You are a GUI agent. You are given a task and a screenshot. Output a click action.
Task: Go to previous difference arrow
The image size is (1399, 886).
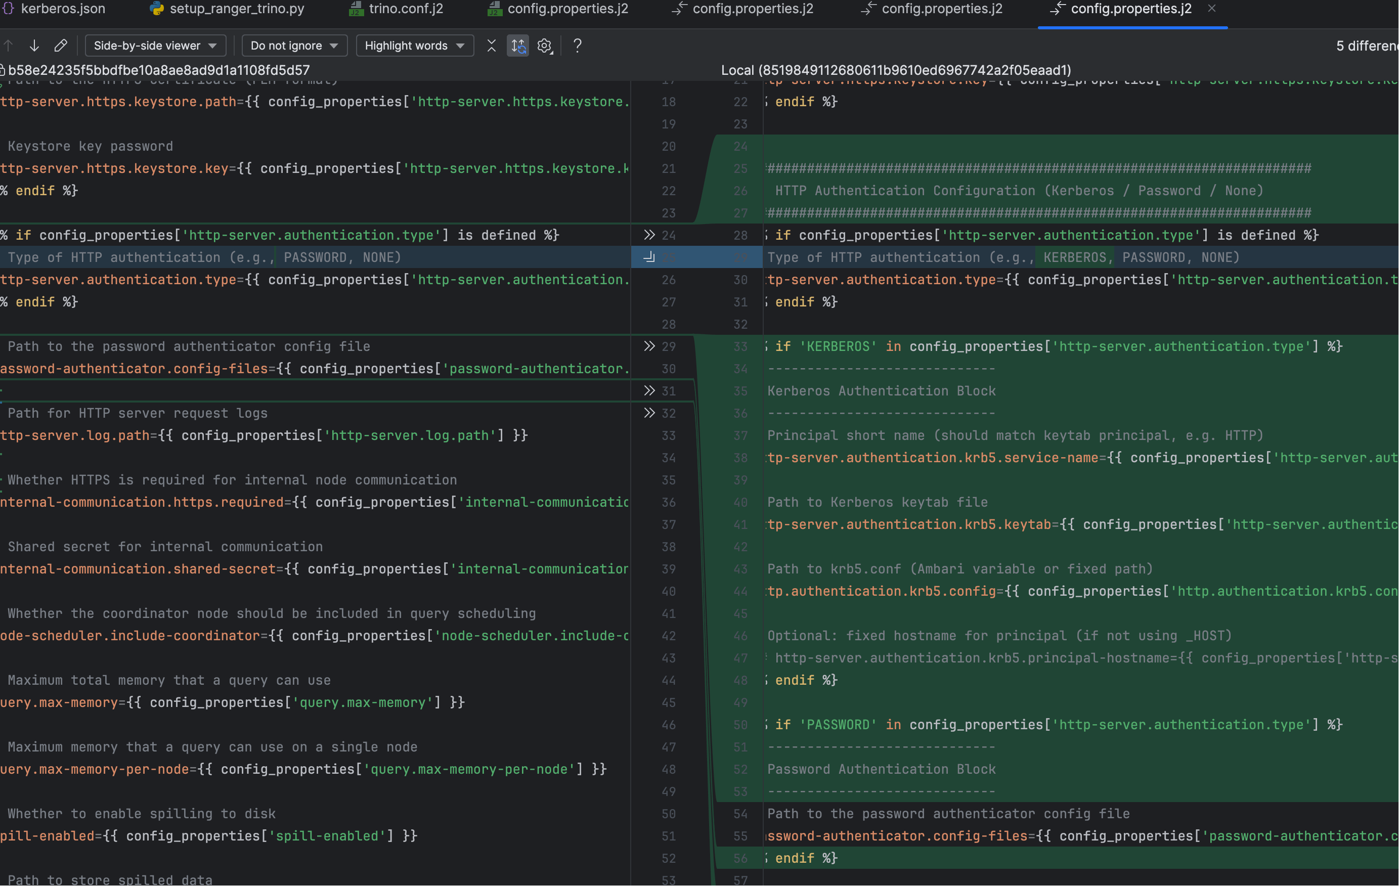pos(8,46)
